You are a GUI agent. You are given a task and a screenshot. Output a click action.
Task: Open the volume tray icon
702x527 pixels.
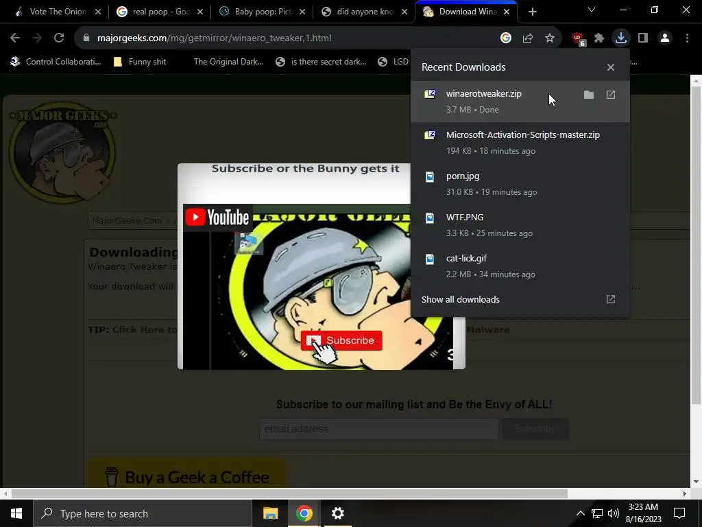614,513
